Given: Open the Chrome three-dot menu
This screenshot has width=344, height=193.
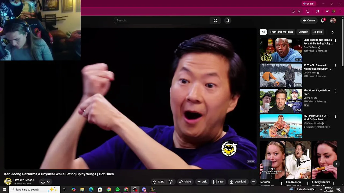Looking at the screenshot, I should tap(340, 11).
